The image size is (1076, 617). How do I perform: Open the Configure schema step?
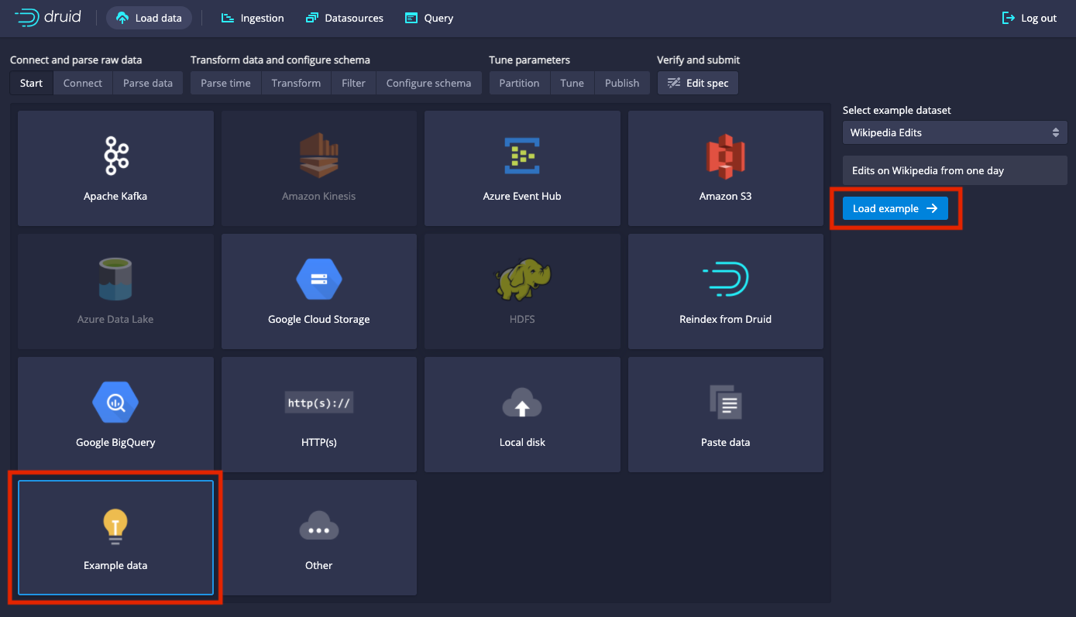pyautogui.click(x=428, y=83)
